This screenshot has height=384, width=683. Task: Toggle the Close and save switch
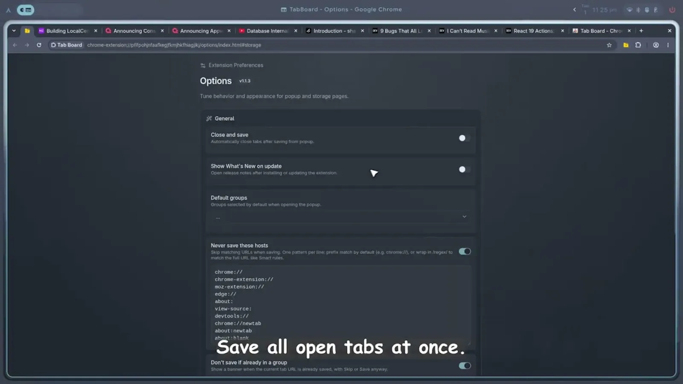464,138
